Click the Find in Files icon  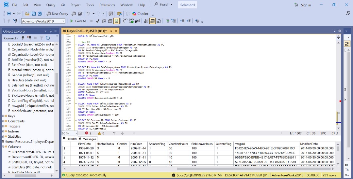[120, 14]
